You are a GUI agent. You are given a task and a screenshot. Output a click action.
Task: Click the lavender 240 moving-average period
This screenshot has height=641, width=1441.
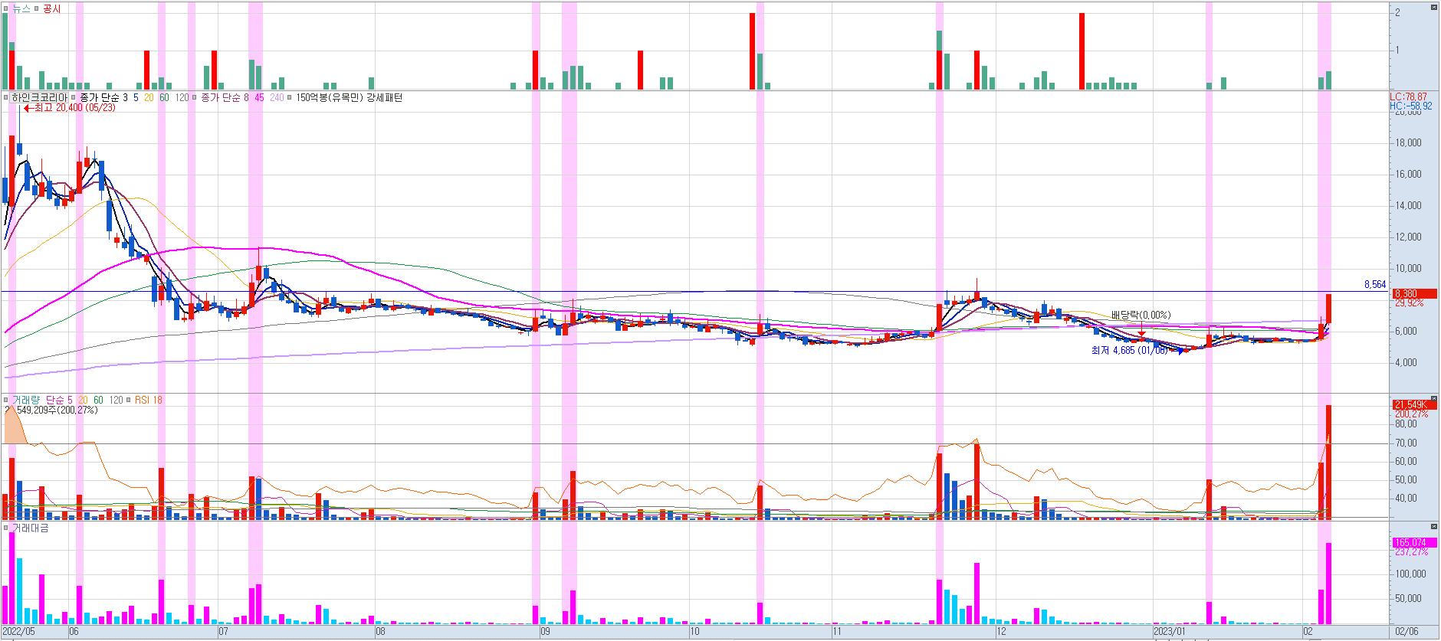pos(277,97)
